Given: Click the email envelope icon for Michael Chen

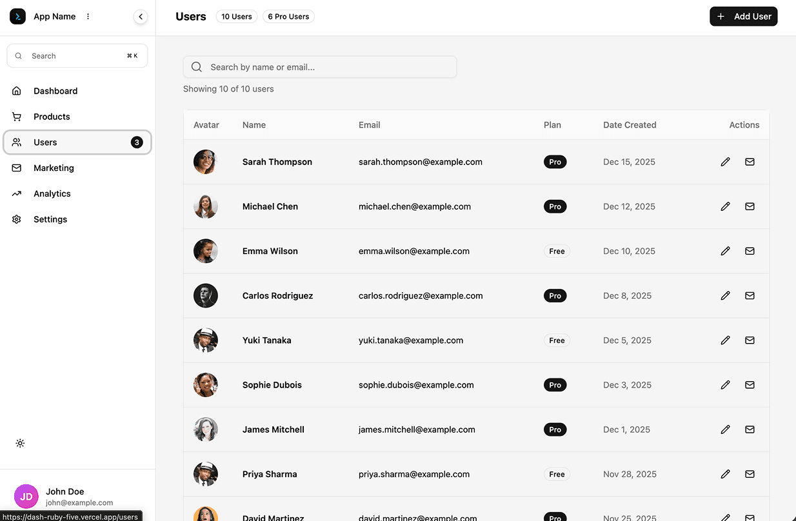Looking at the screenshot, I should tap(750, 206).
